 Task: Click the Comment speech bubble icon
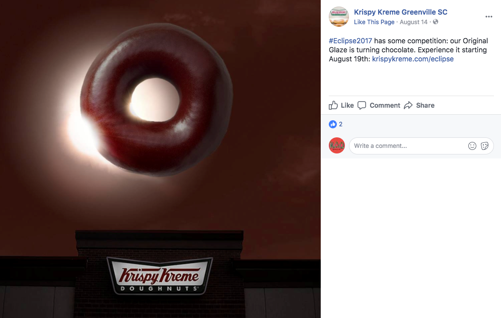pyautogui.click(x=362, y=105)
